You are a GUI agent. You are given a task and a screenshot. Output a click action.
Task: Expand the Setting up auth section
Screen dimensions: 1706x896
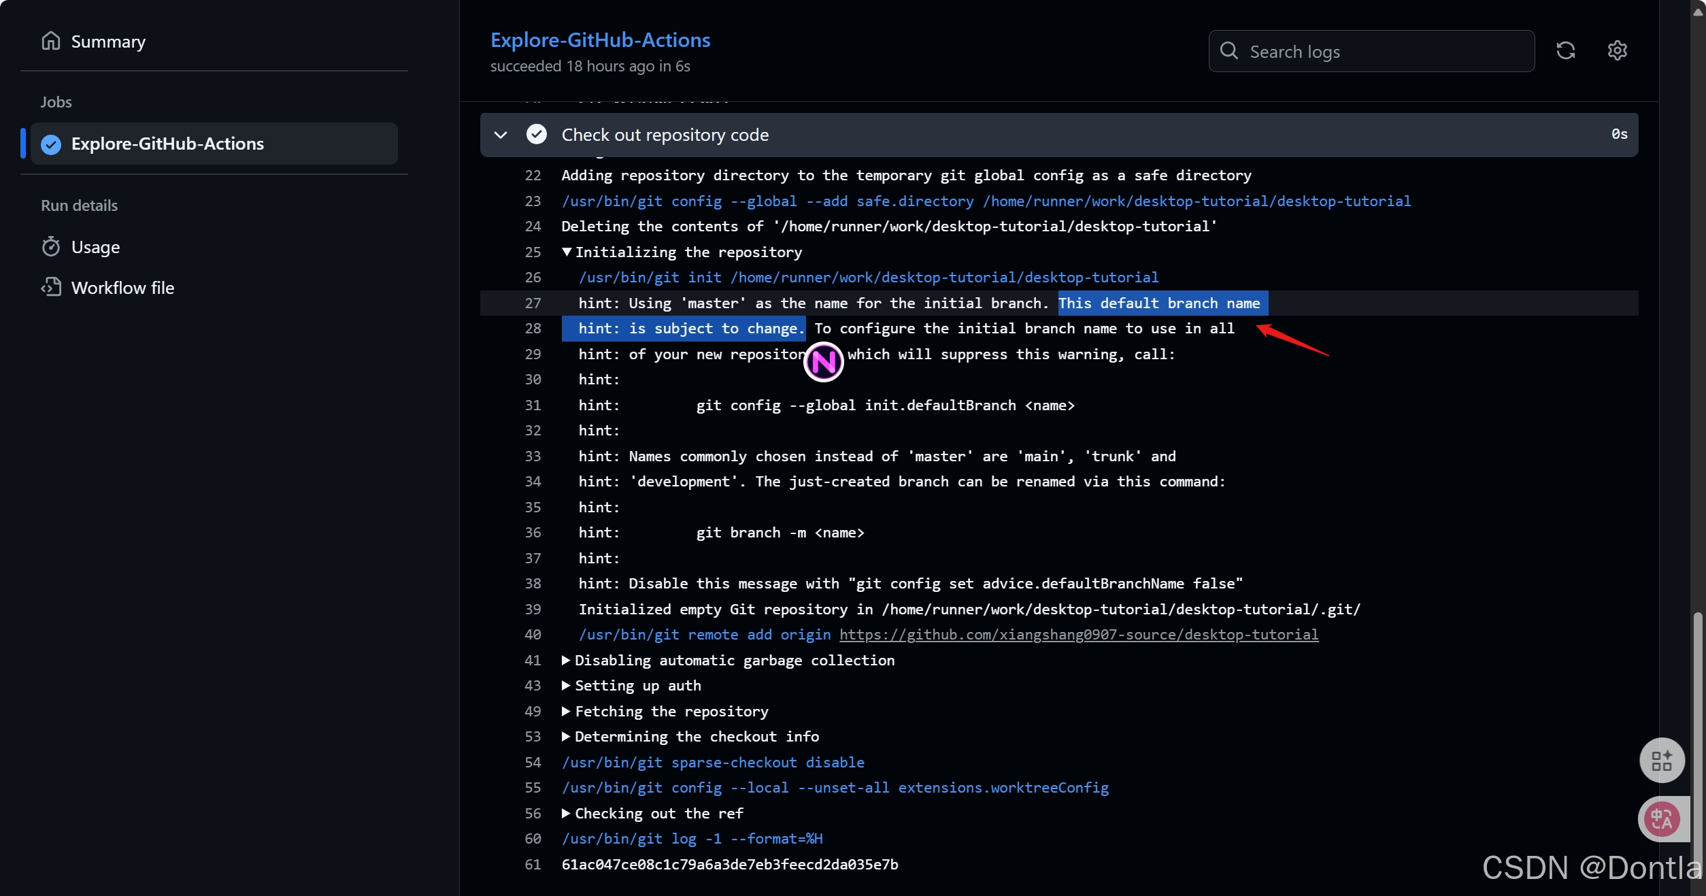tap(567, 686)
